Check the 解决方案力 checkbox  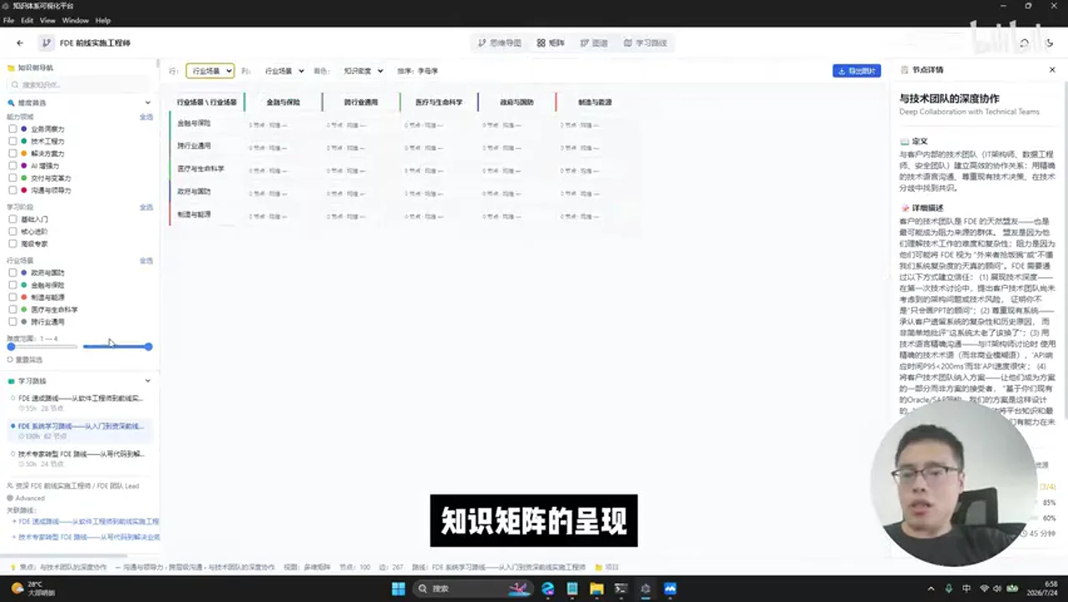13,153
